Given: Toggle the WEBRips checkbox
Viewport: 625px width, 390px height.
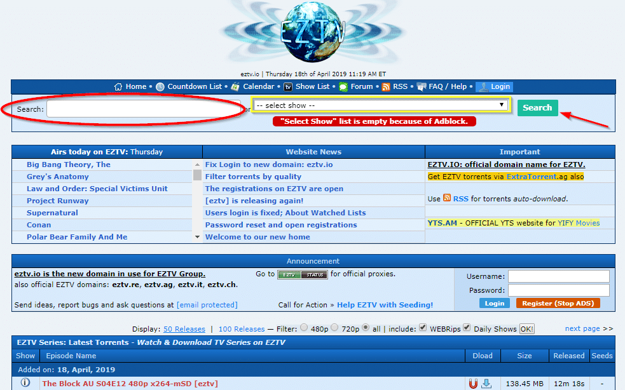Looking at the screenshot, I should [x=423, y=328].
